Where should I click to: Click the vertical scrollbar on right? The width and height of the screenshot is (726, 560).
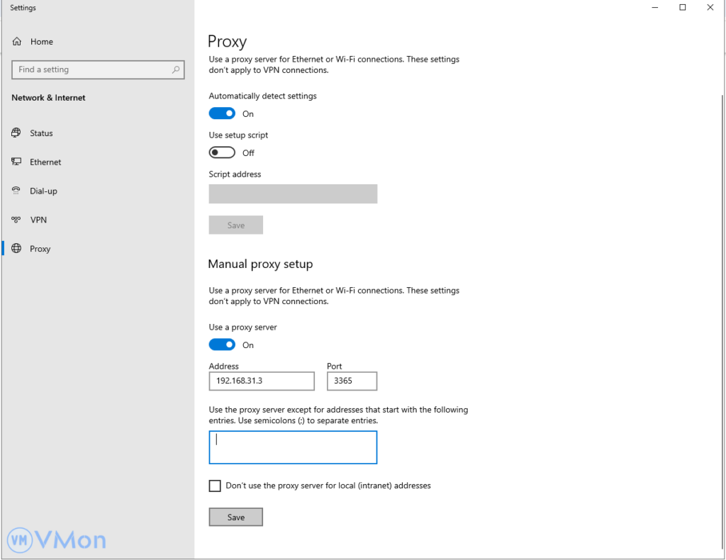(x=722, y=213)
